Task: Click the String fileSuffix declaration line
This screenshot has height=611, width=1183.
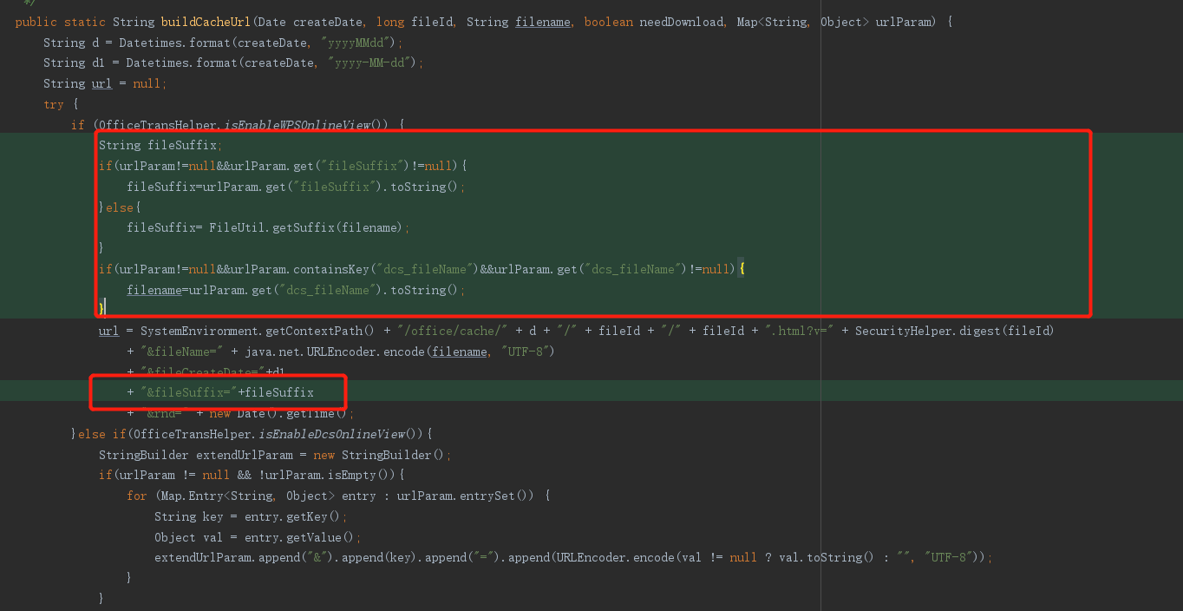Action: [160, 145]
